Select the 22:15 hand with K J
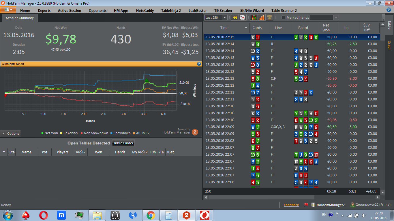The width and height of the screenshot is (394, 221). pos(292,37)
